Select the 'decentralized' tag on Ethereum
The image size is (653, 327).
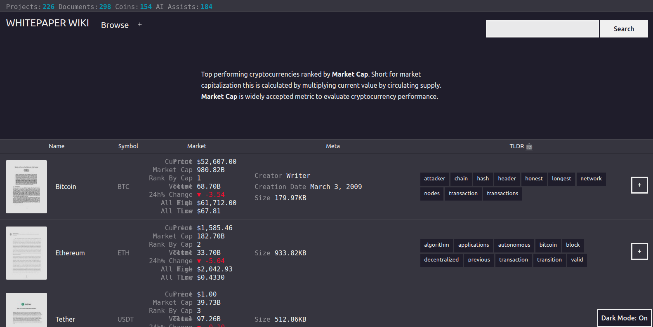[441, 260]
